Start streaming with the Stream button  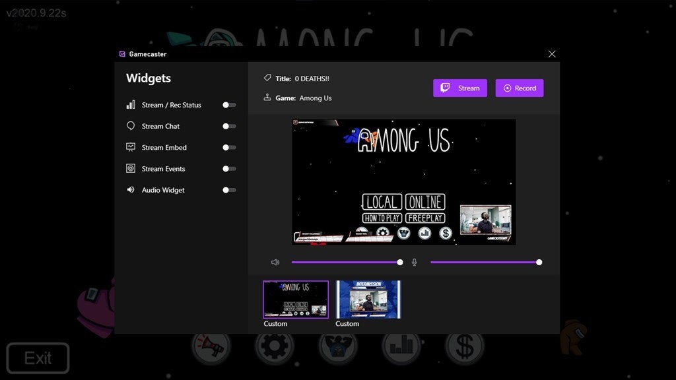click(x=459, y=88)
